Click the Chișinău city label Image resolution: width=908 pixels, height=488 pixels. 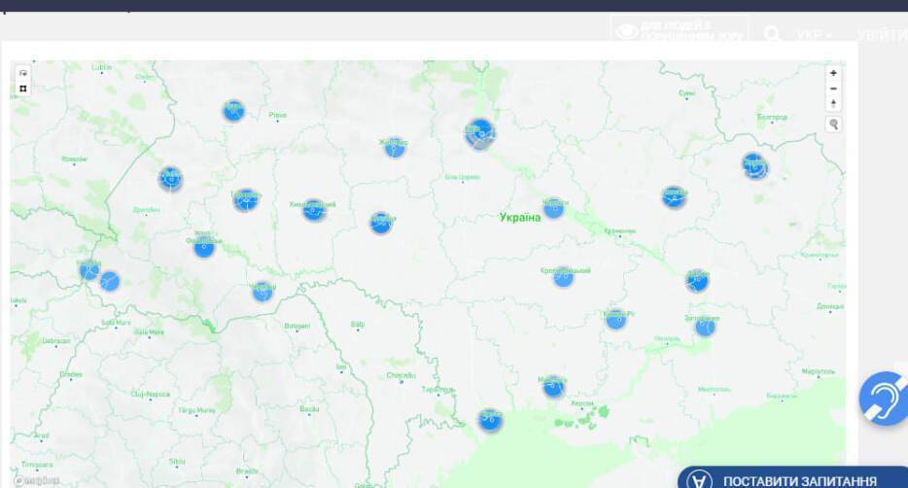point(401,375)
